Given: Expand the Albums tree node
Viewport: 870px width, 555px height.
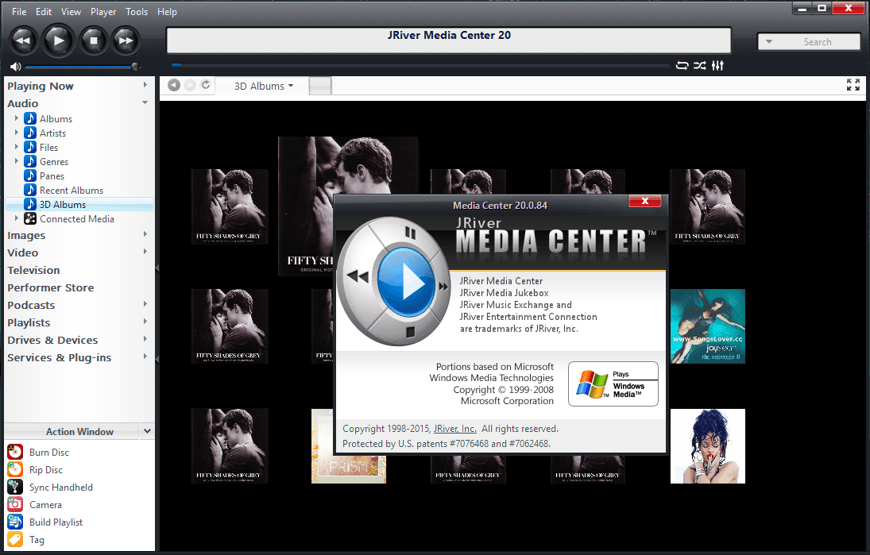Looking at the screenshot, I should coord(16,118).
